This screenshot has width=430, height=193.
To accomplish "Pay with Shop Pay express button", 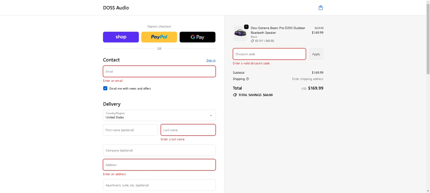I will 121,37.
